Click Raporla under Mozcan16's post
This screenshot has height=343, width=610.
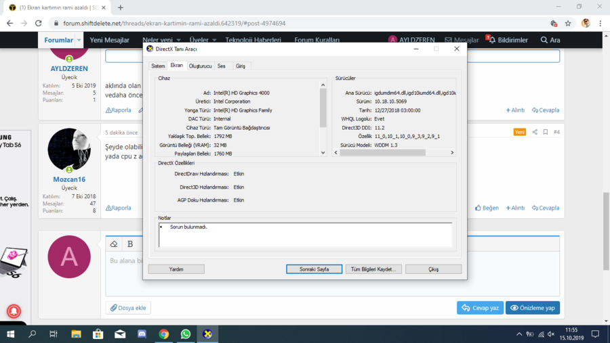118,208
